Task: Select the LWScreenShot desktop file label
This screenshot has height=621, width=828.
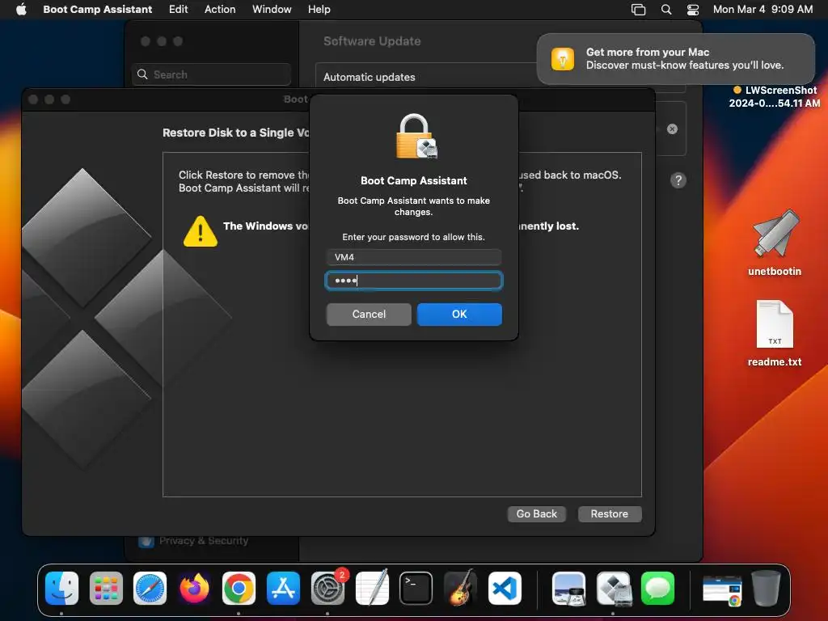Action: (x=775, y=97)
